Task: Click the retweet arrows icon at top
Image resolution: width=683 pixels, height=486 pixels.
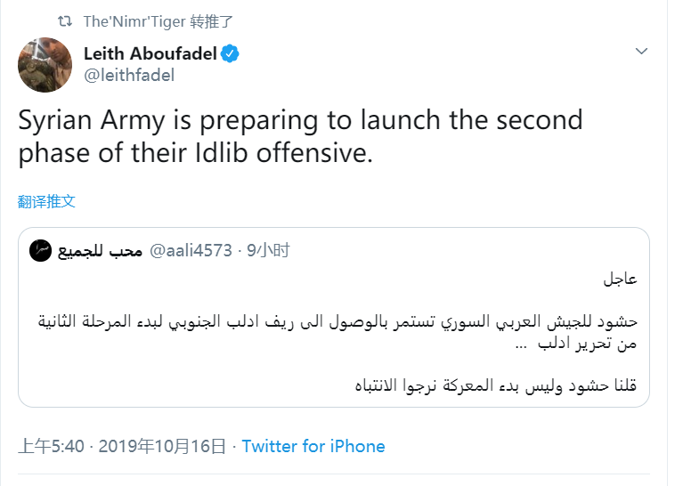Action: click(x=65, y=20)
